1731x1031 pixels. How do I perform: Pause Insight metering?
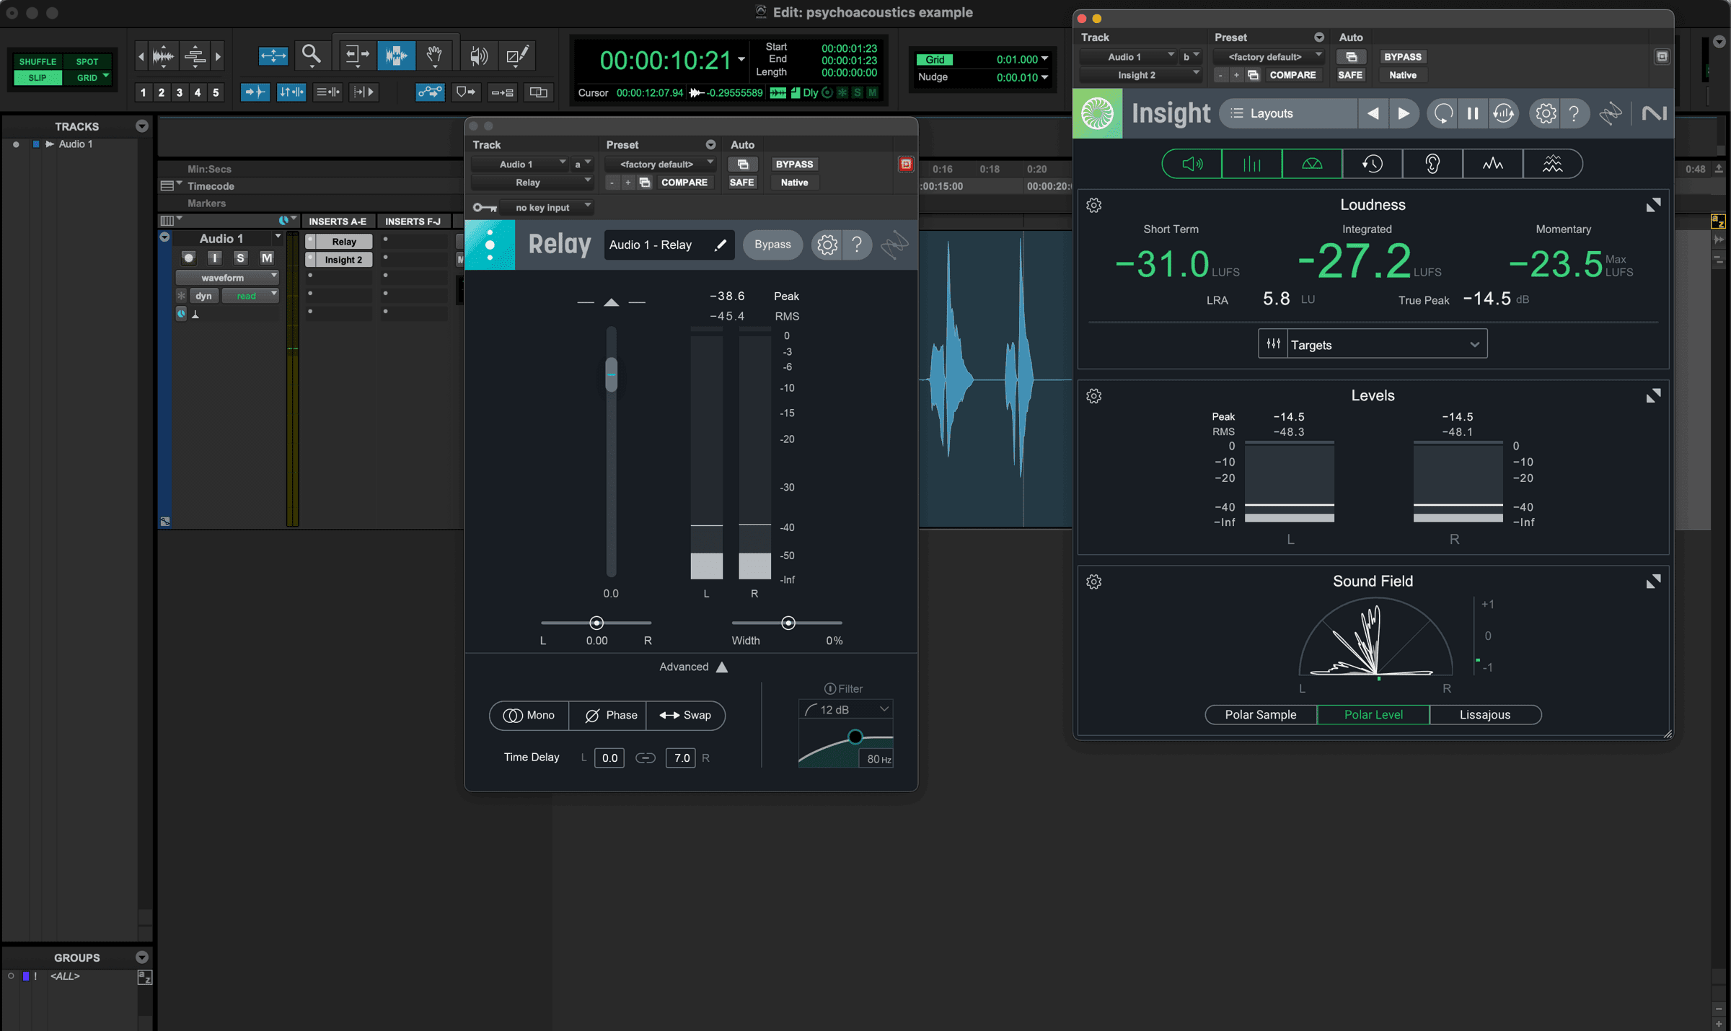(1473, 113)
